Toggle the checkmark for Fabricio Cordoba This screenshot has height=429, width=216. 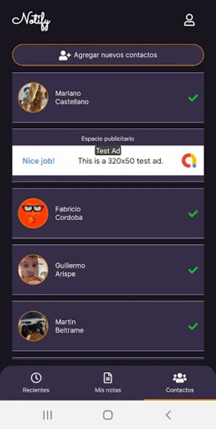click(193, 214)
